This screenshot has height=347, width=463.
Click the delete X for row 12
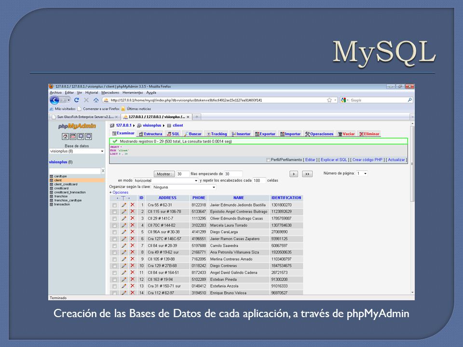[x=132, y=280]
